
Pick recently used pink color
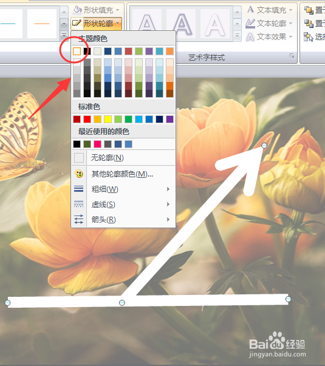point(97,144)
